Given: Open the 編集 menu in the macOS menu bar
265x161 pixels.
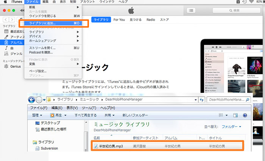Looking at the screenshot, I should 45,2.
